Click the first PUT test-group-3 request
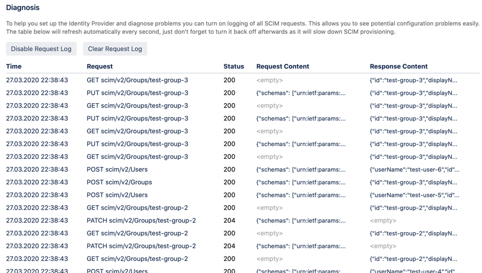 coord(137,93)
